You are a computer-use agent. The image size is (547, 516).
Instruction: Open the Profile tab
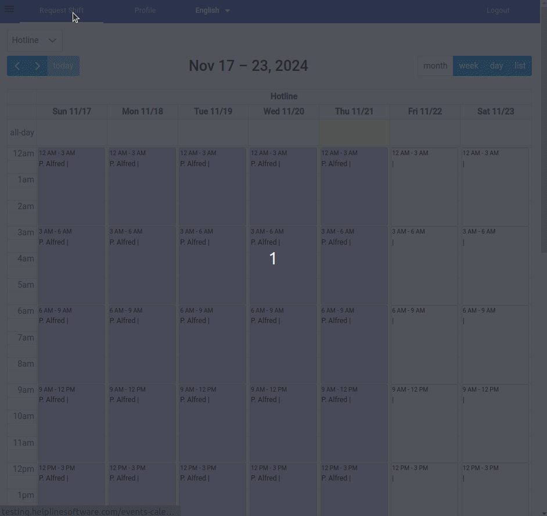[x=145, y=10]
